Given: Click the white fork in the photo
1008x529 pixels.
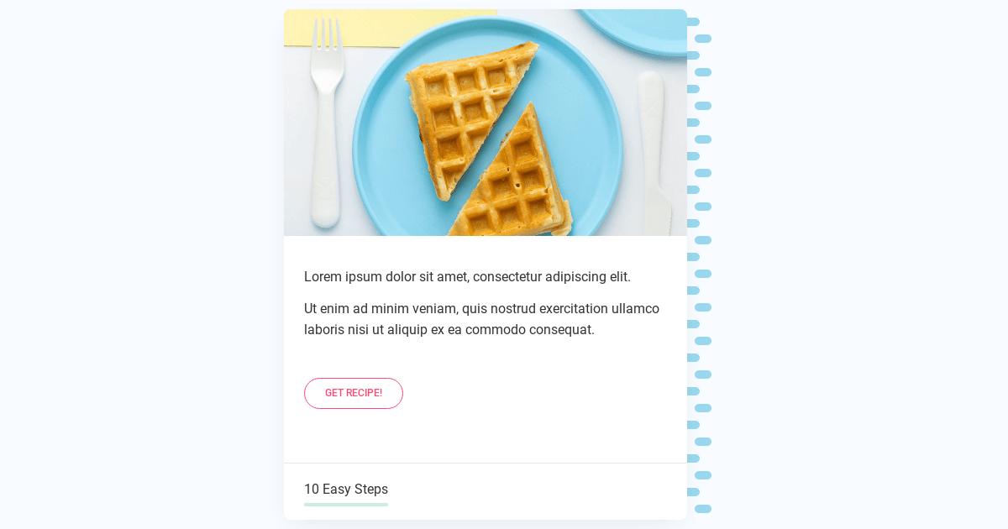Looking at the screenshot, I should point(326,122).
